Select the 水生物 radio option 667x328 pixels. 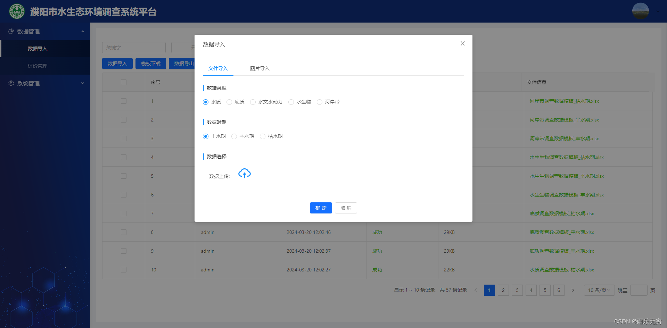[x=291, y=102]
